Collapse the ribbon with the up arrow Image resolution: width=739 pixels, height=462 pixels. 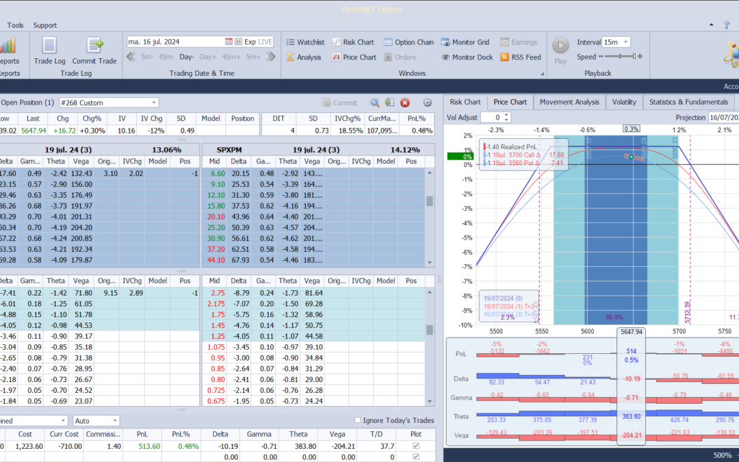711,25
